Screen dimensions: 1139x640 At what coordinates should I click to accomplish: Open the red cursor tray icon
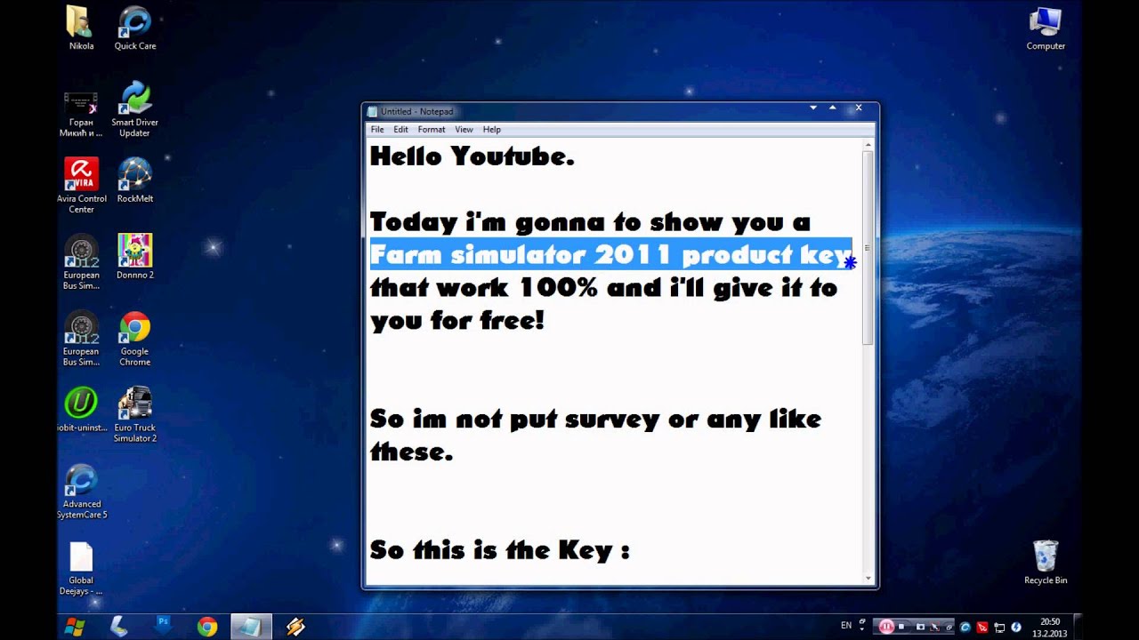coord(982,627)
